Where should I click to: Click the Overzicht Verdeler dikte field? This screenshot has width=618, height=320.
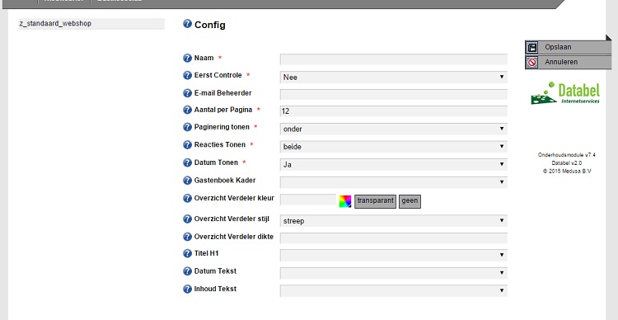[x=393, y=238]
